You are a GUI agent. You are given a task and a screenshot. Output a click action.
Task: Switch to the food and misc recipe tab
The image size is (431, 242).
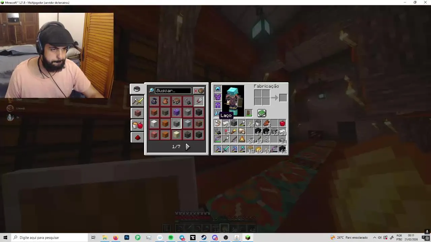tap(137, 125)
